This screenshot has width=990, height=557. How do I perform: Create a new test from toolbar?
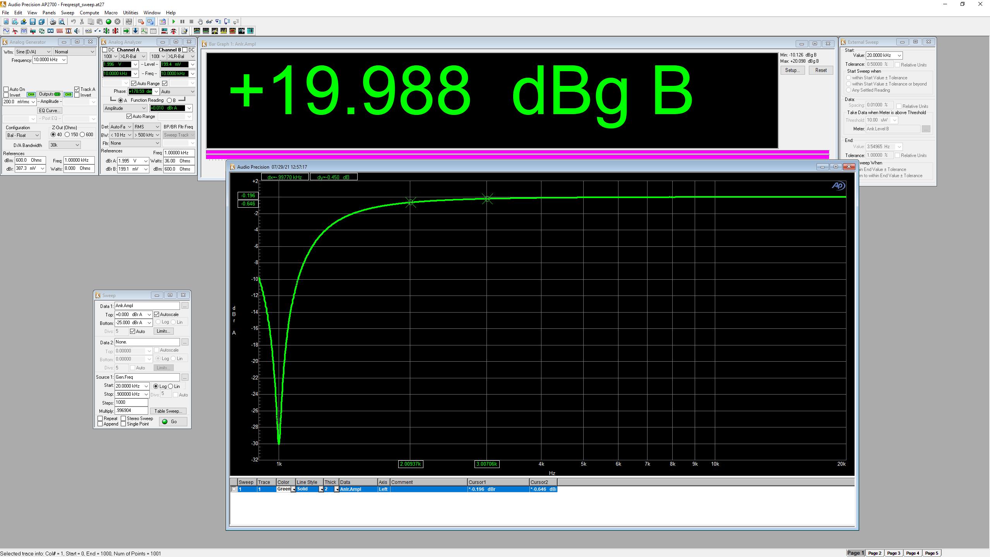tap(6, 22)
